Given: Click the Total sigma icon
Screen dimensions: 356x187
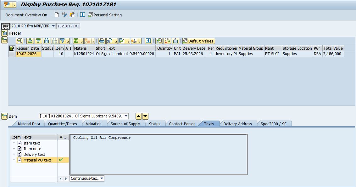Looking at the screenshot, I should click(x=76, y=41).
